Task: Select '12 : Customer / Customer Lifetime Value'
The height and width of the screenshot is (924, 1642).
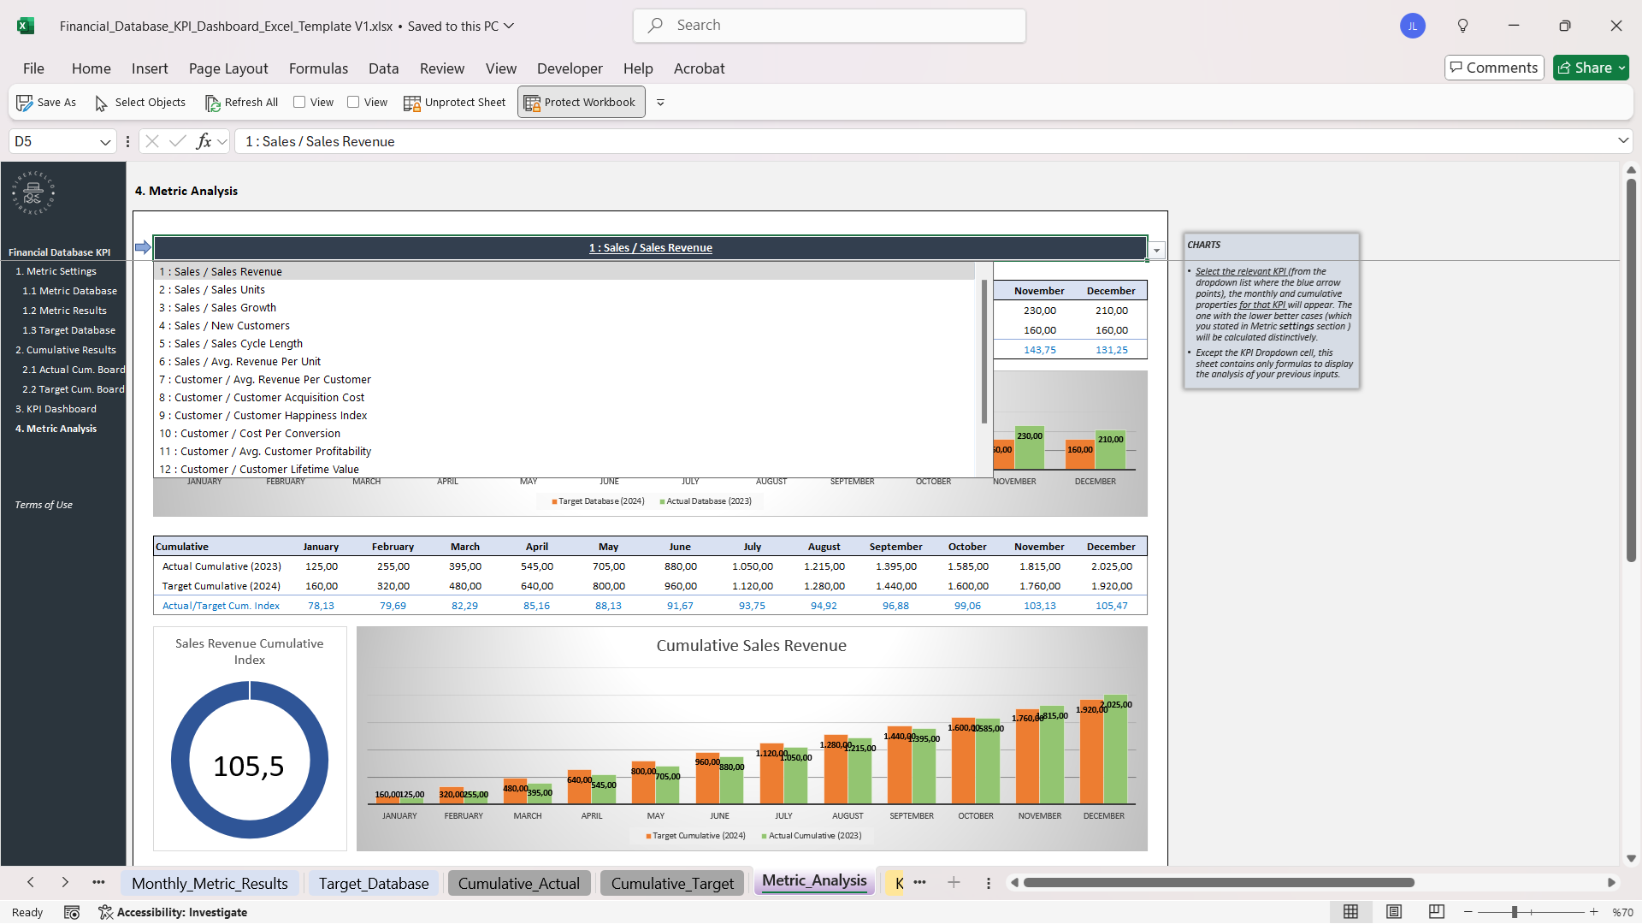Action: tap(564, 470)
